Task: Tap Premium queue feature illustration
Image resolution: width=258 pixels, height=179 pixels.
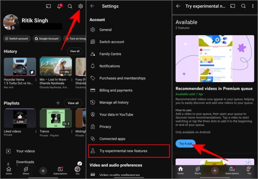Action: tap(215, 59)
